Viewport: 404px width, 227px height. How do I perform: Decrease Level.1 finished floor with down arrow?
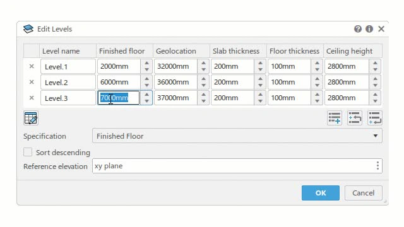click(146, 70)
